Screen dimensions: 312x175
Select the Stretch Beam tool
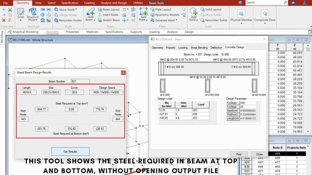coord(109,20)
